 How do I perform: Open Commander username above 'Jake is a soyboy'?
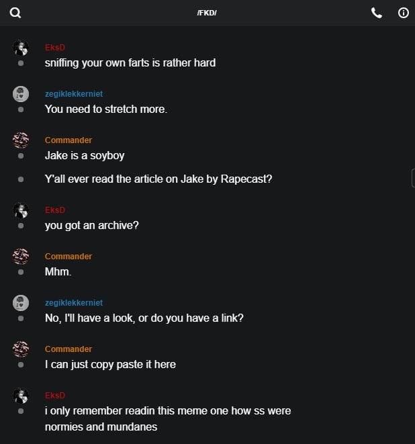[68, 140]
